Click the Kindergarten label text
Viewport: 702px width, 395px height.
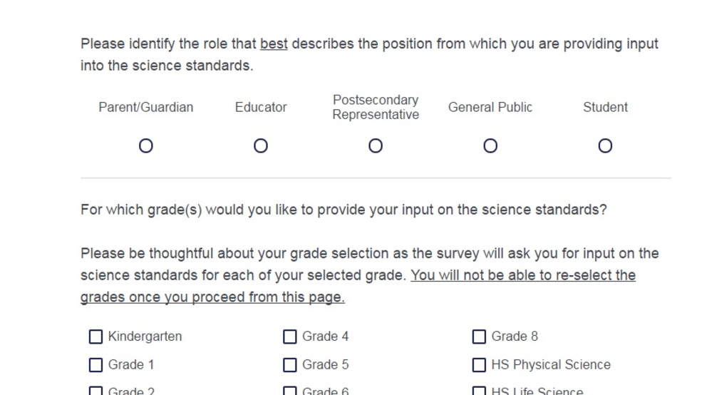[145, 337]
